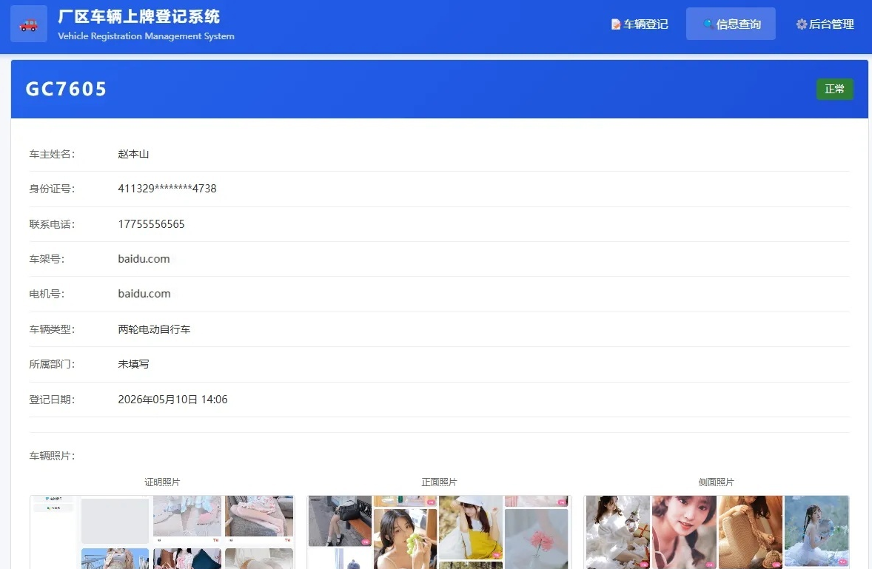Image resolution: width=872 pixels, height=569 pixels.
Task: Select the owner name 赵本山
Action: pos(133,154)
